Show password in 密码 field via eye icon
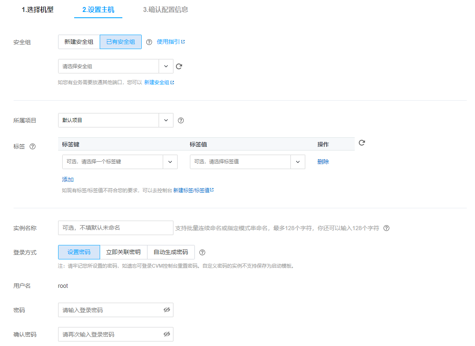Image resolution: width=475 pixels, height=346 pixels. [x=166, y=310]
